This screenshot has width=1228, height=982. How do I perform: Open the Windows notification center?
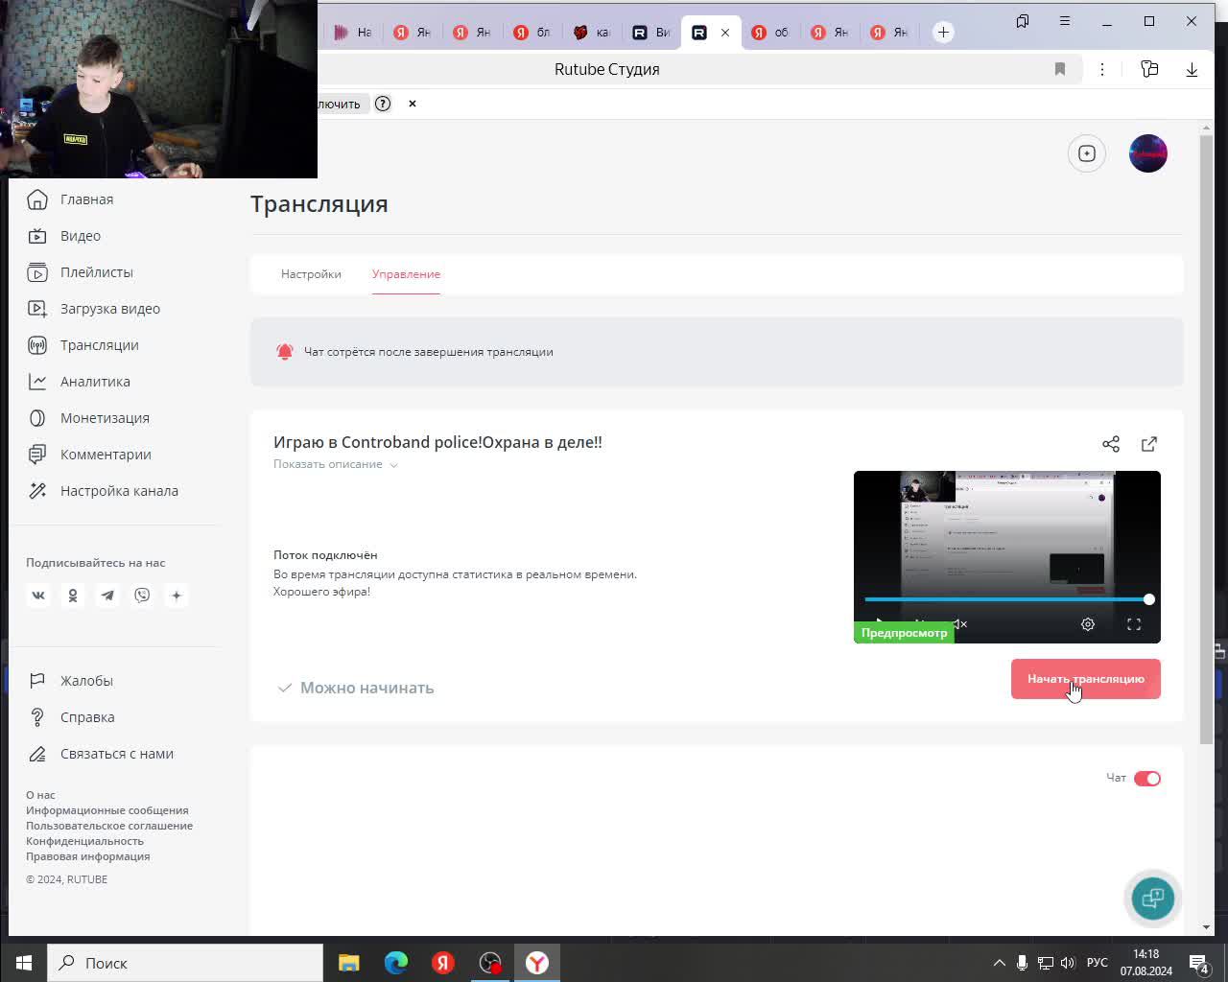click(1199, 963)
